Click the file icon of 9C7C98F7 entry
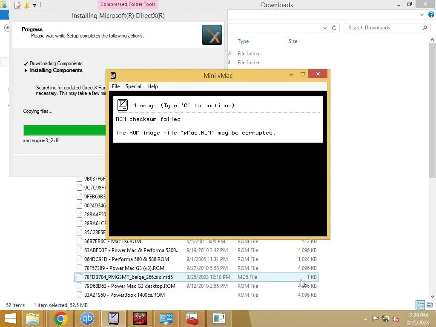Viewport: 436px width, 327px height. coord(79,187)
